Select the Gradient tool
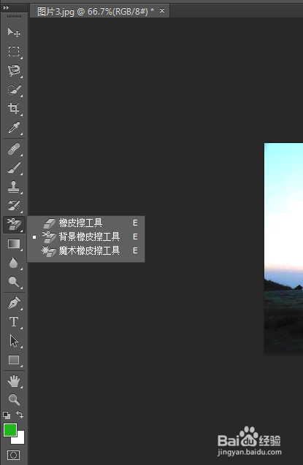303x465 pixels. click(x=14, y=244)
